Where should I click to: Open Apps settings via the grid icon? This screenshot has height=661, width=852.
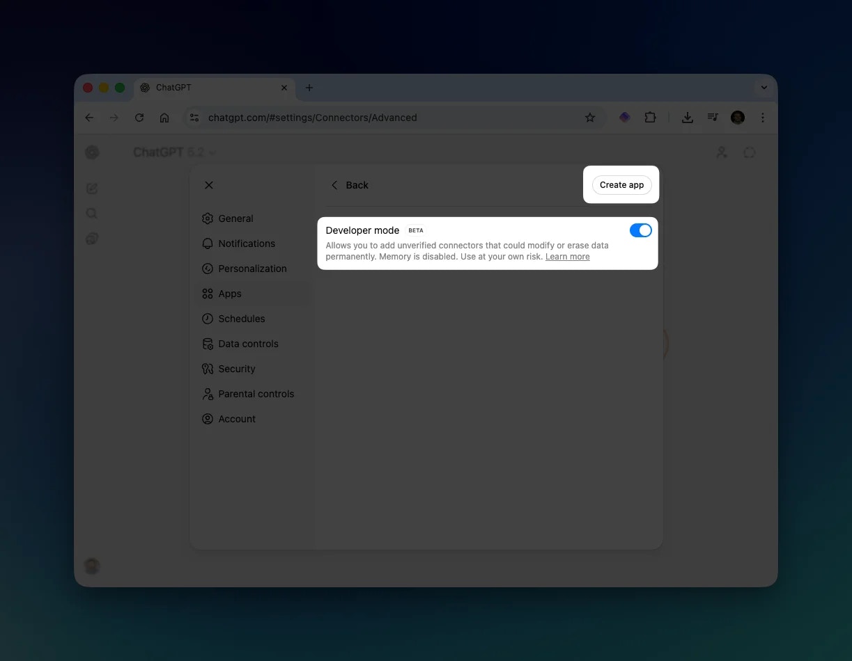[208, 294]
